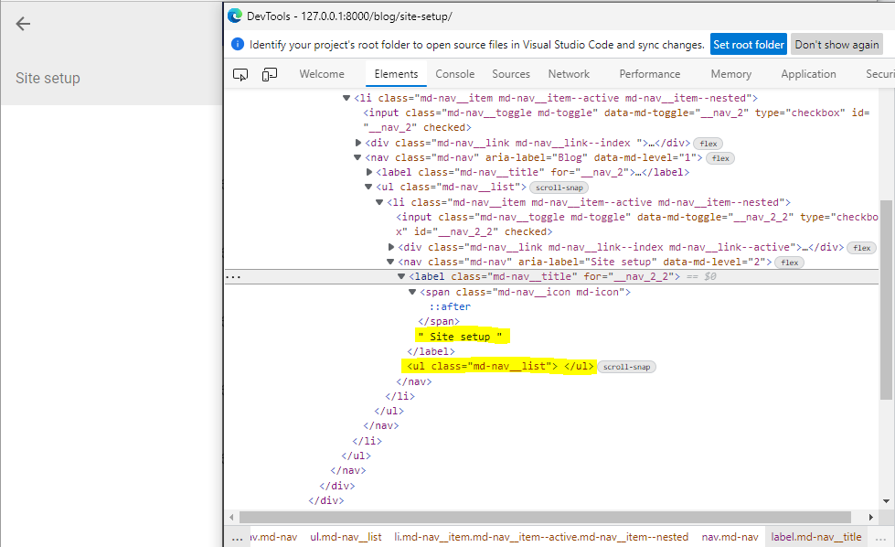Open the Memory panel

click(x=730, y=74)
